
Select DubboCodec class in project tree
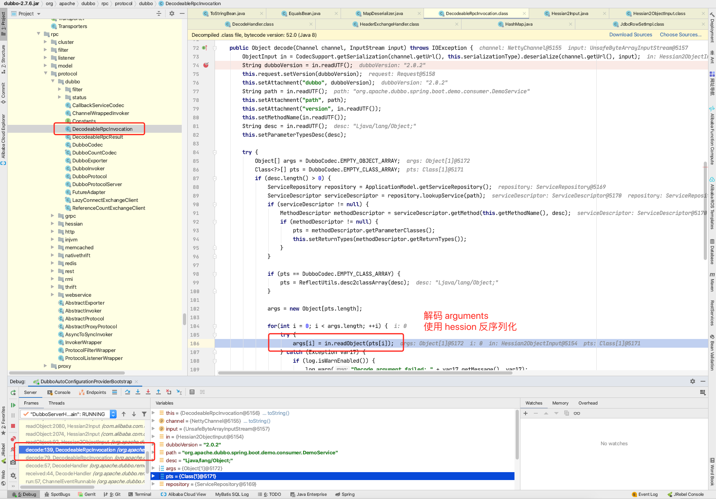(87, 145)
